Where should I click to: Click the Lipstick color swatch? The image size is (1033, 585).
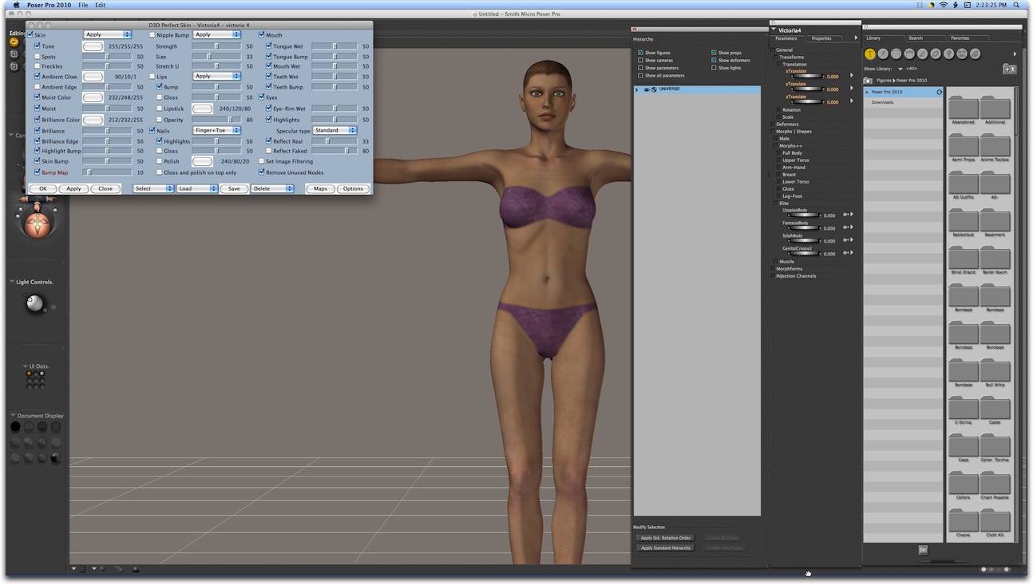(203, 109)
